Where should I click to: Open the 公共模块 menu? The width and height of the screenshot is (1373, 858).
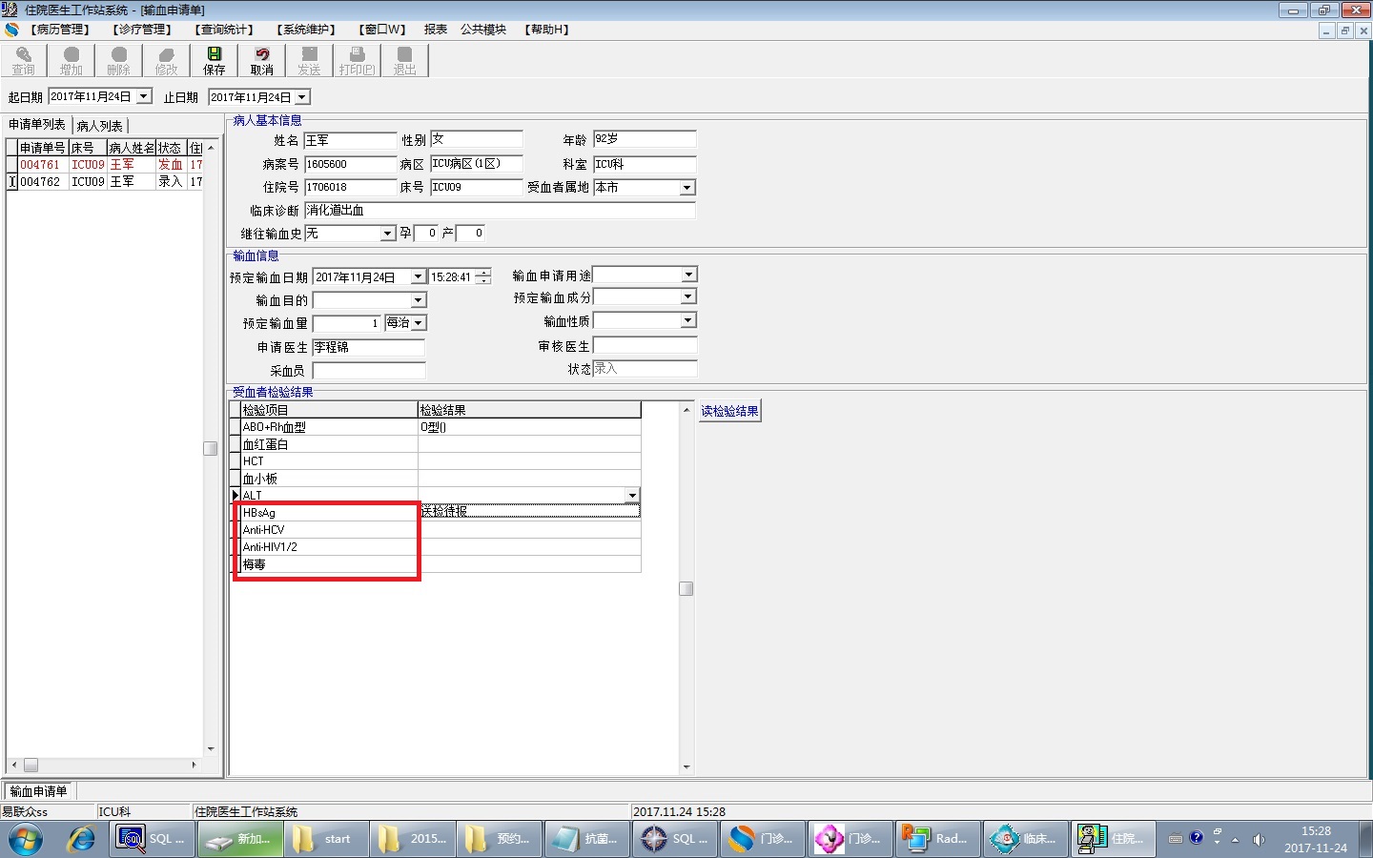tap(483, 30)
